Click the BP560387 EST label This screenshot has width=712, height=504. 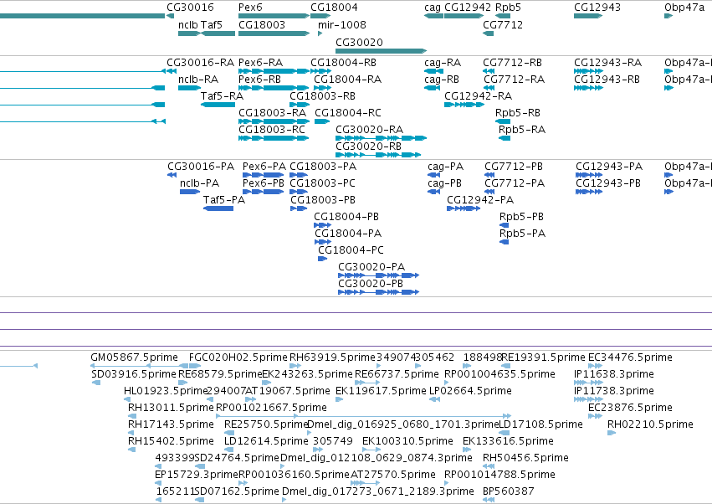508,491
